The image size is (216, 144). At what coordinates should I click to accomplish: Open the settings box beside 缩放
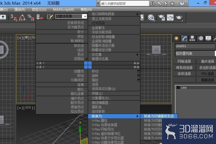click(138, 80)
